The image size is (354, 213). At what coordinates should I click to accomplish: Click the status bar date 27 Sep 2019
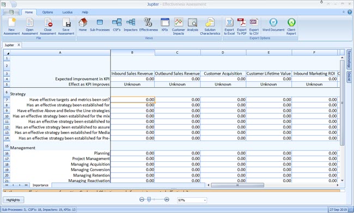[x=338, y=210]
